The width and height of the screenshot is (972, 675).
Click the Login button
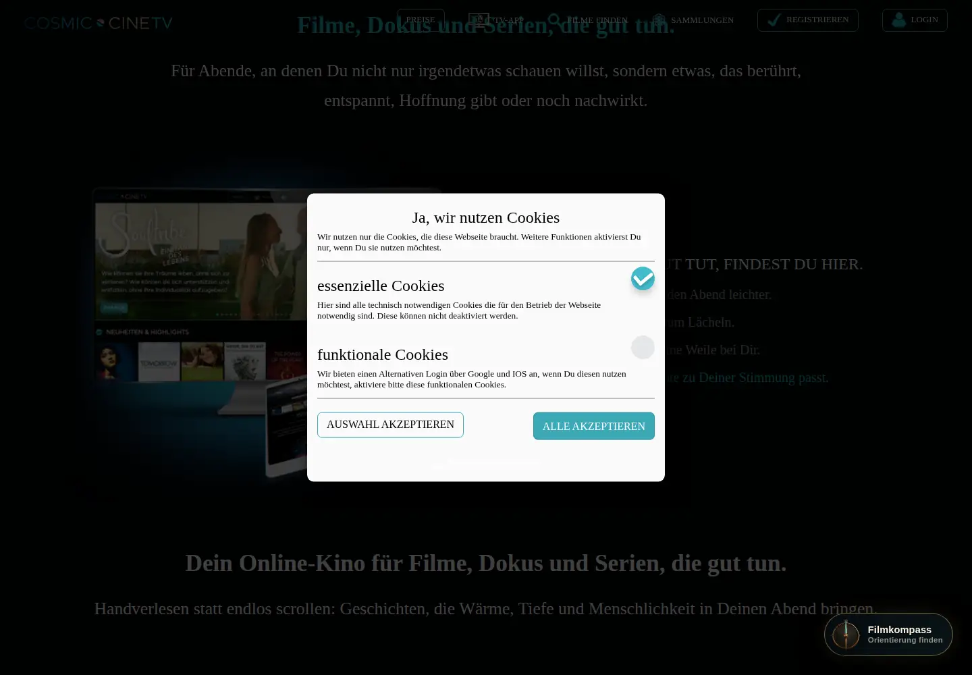click(915, 20)
